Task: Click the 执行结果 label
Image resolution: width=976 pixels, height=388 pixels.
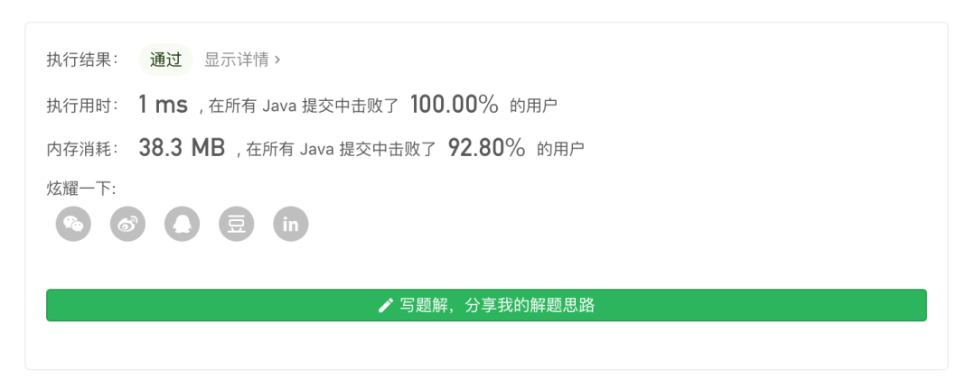Action: click(82, 60)
